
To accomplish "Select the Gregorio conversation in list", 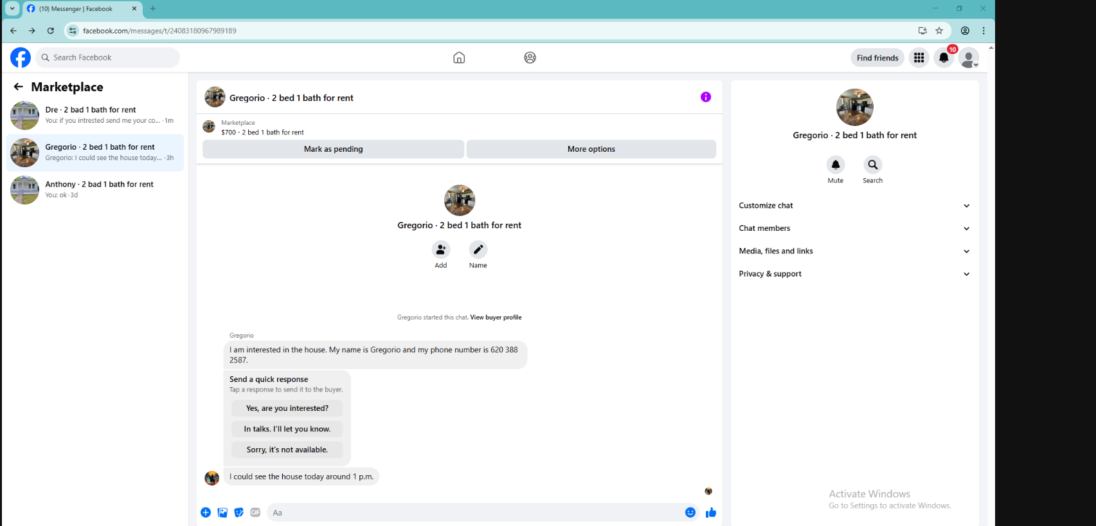I will coord(95,153).
